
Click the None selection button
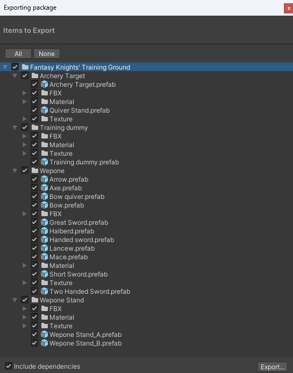click(x=47, y=54)
